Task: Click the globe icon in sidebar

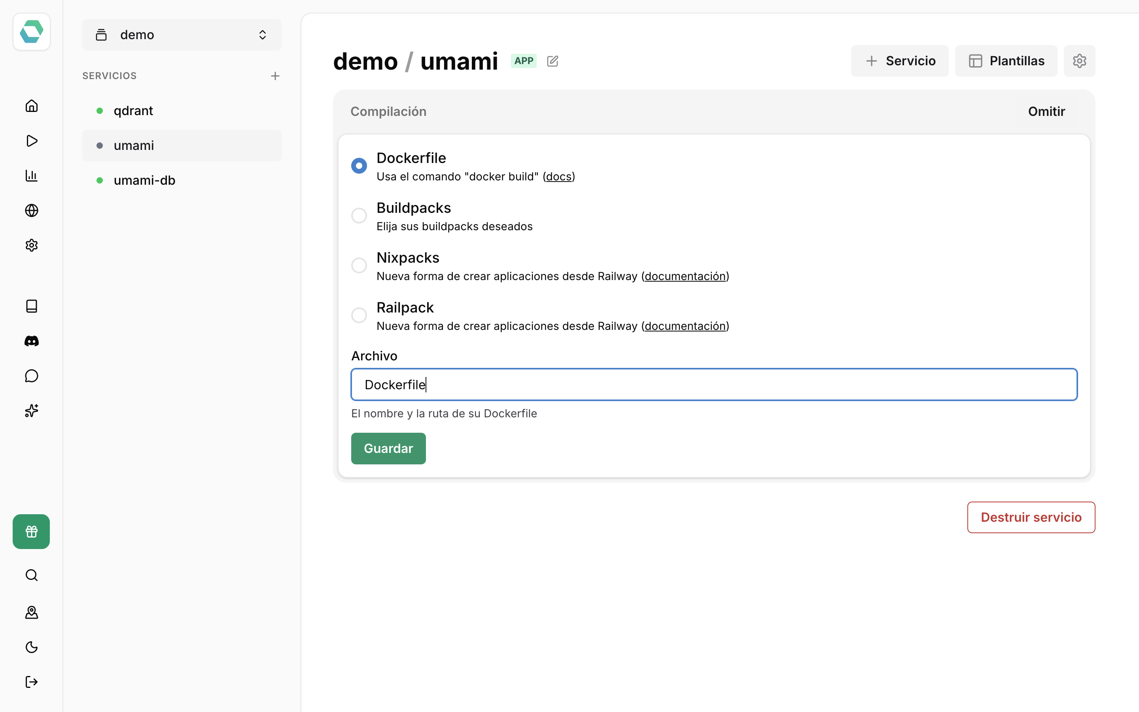Action: [32, 210]
